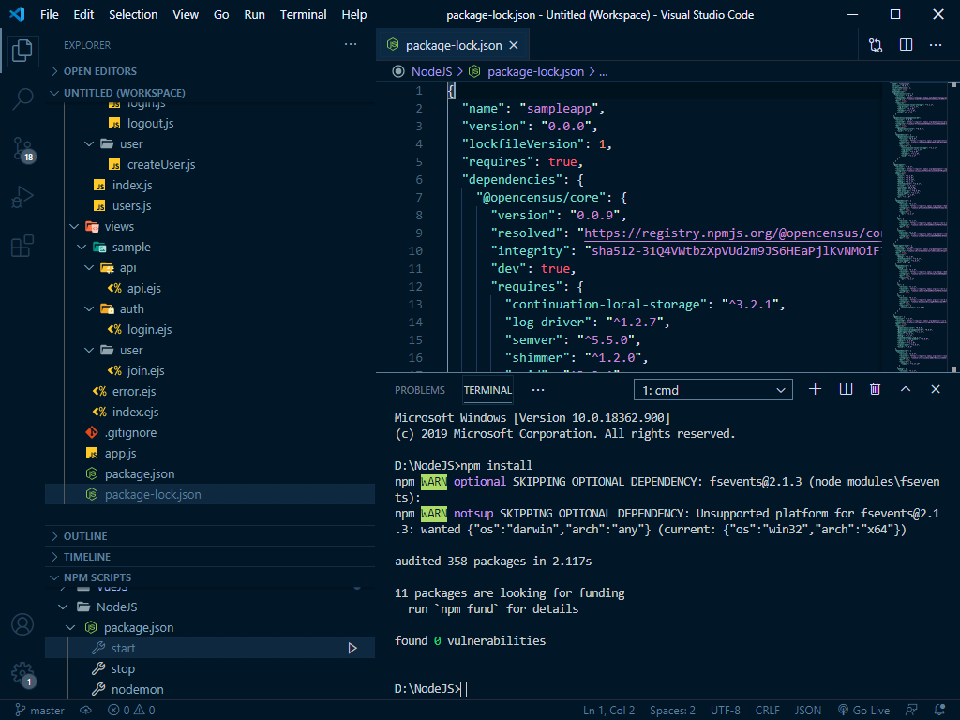
Task: Close the terminal panel
Action: tap(935, 389)
